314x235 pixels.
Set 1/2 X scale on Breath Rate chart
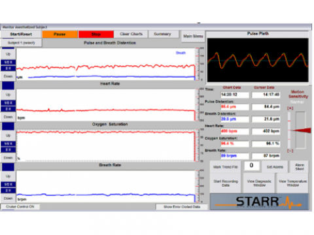[9, 184]
